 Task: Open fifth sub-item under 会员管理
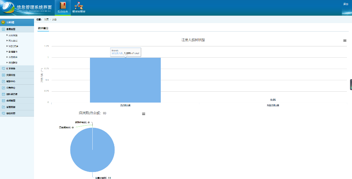[x=13, y=57]
